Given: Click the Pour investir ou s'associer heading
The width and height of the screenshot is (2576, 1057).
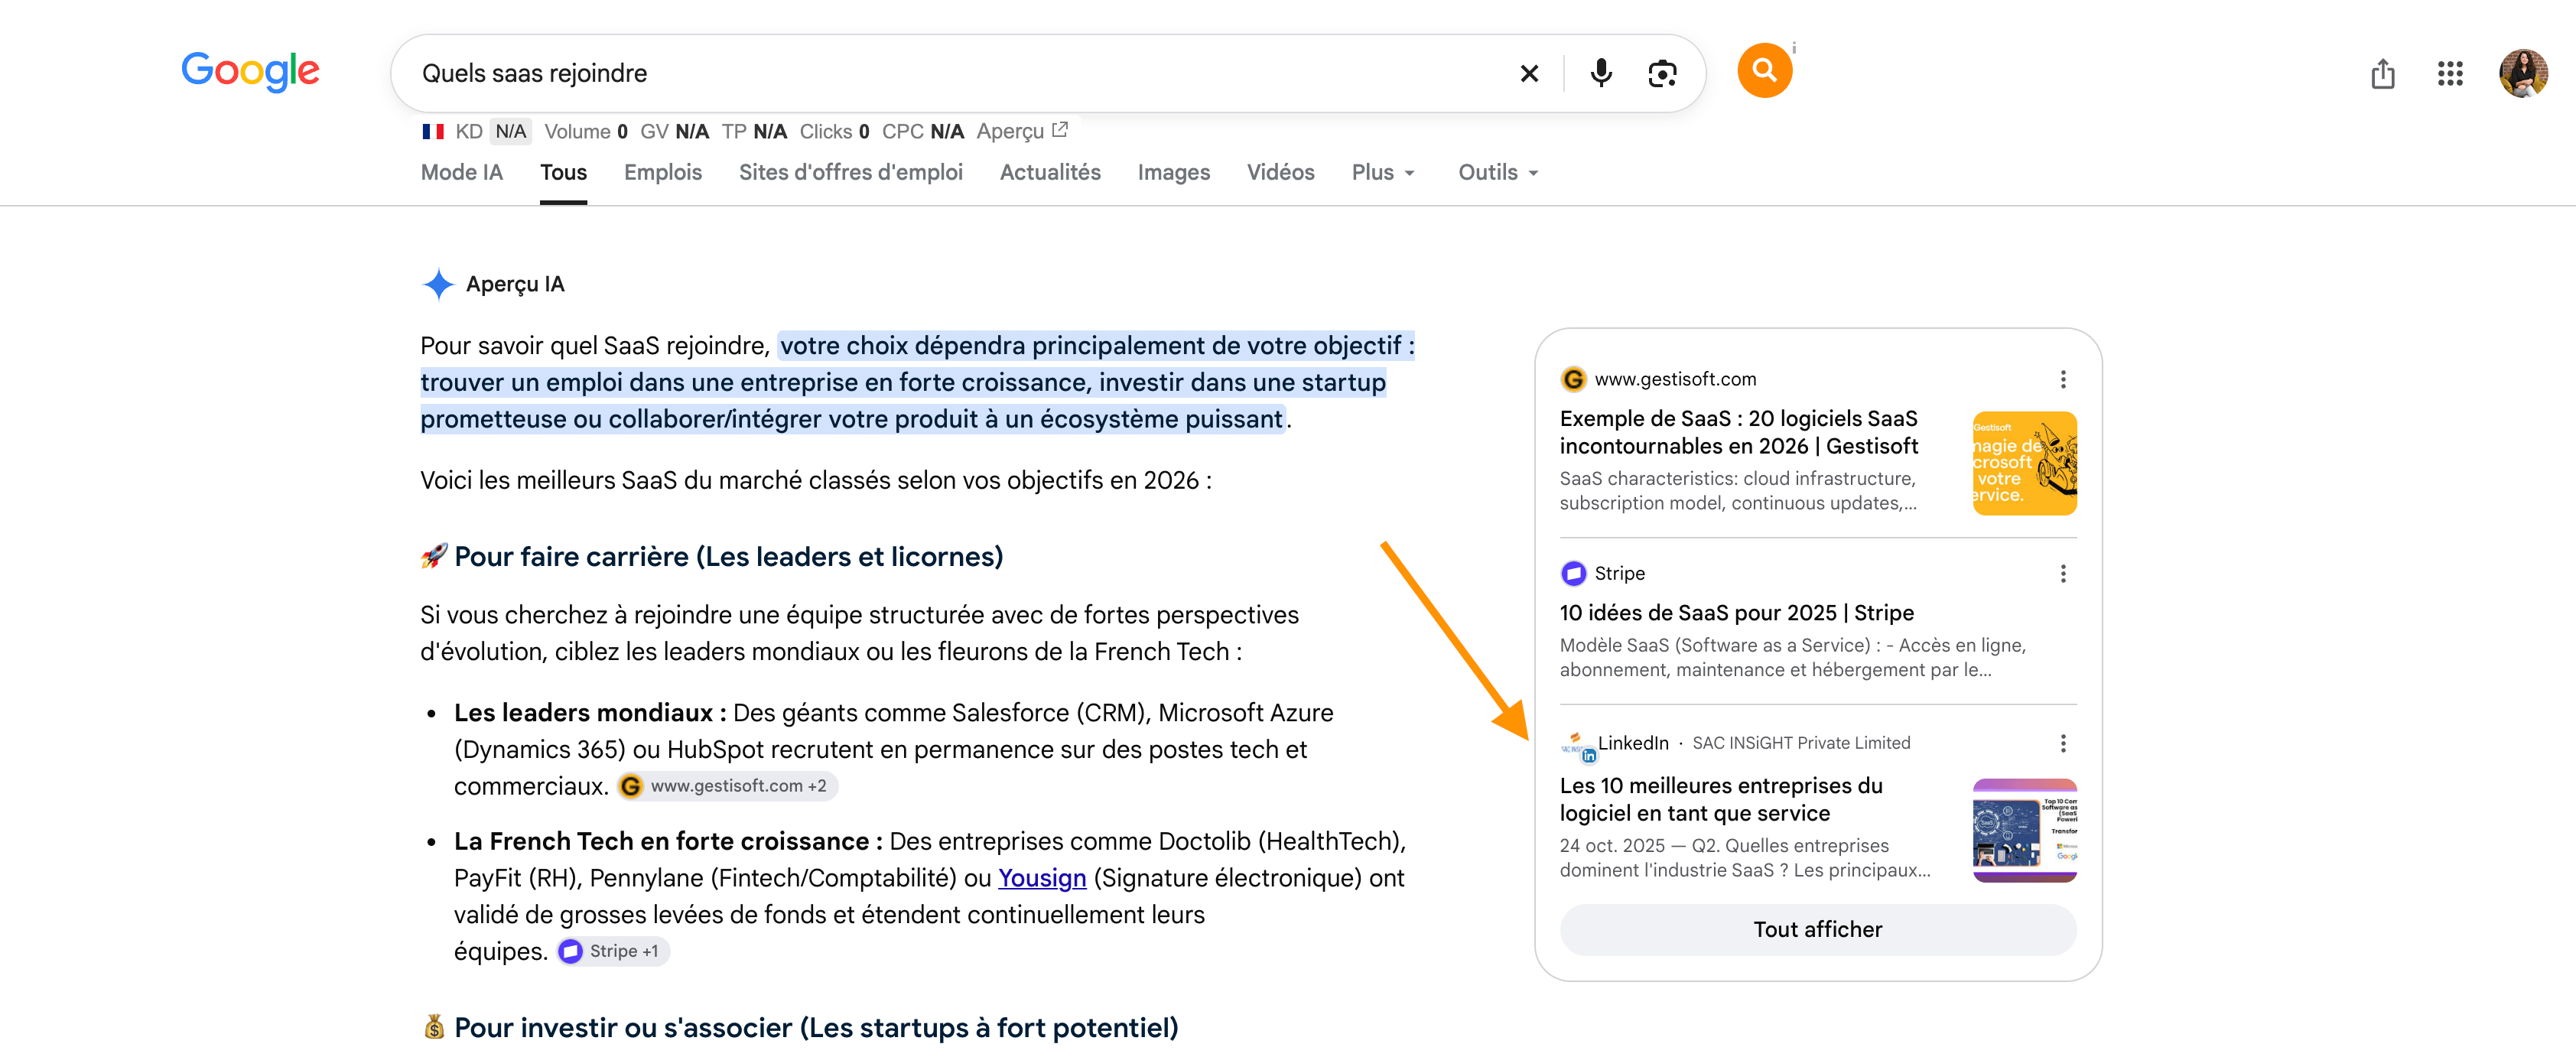Looking at the screenshot, I should [x=816, y=1028].
